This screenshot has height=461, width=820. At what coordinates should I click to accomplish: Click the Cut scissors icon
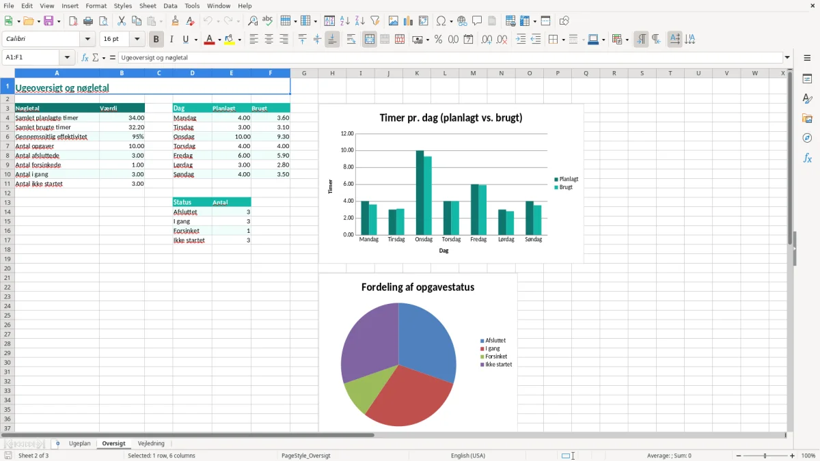(x=122, y=21)
